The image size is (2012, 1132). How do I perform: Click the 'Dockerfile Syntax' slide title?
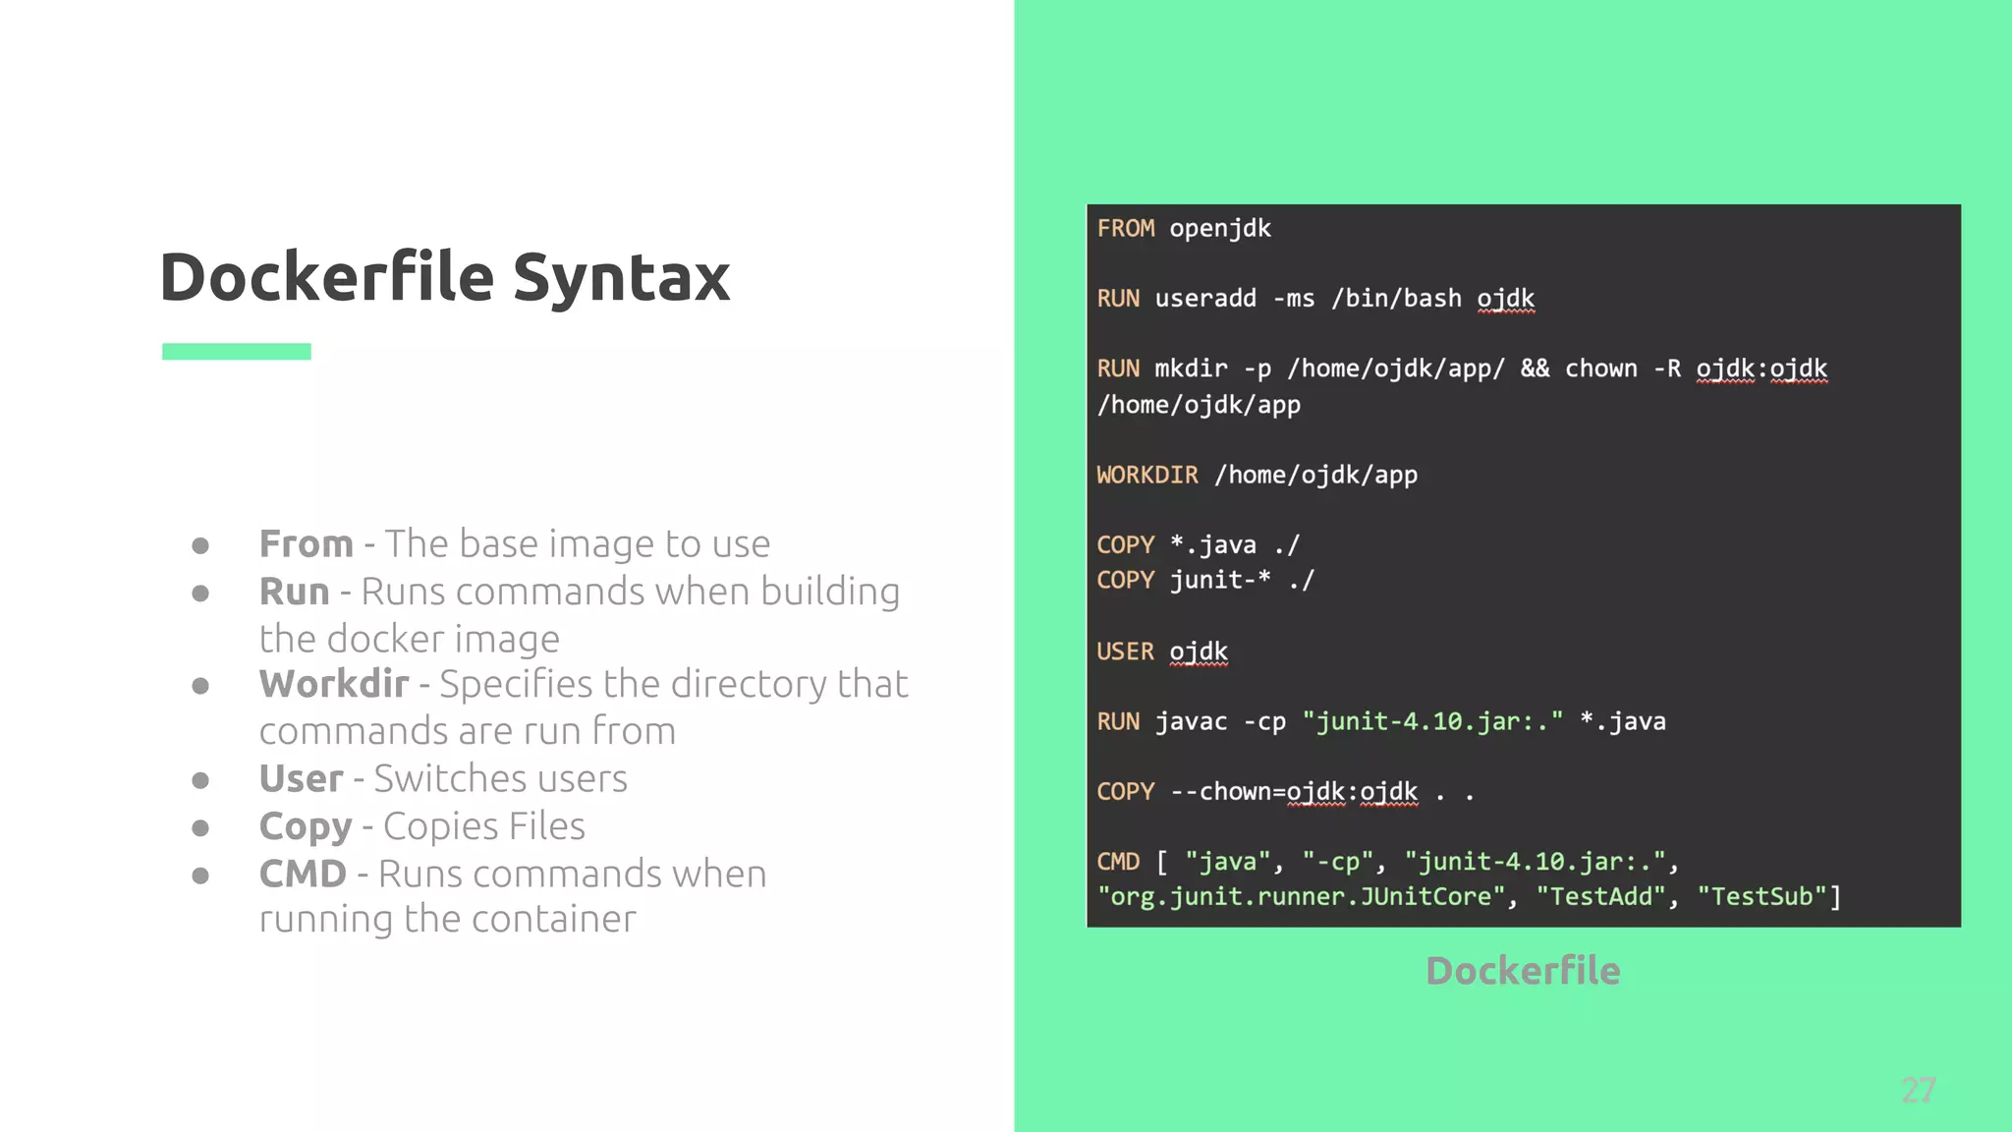pyautogui.click(x=445, y=278)
